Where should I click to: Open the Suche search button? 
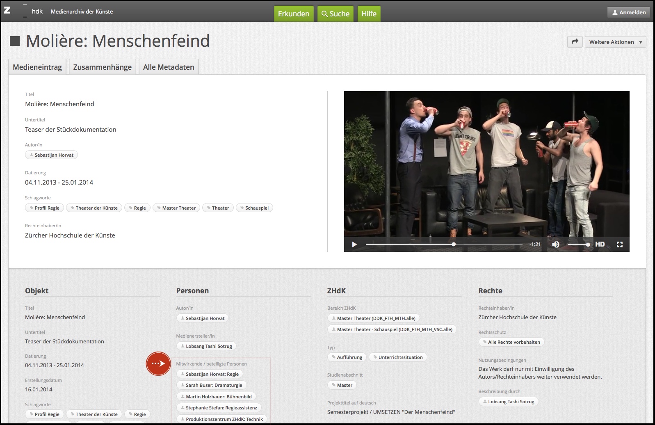pos(335,14)
